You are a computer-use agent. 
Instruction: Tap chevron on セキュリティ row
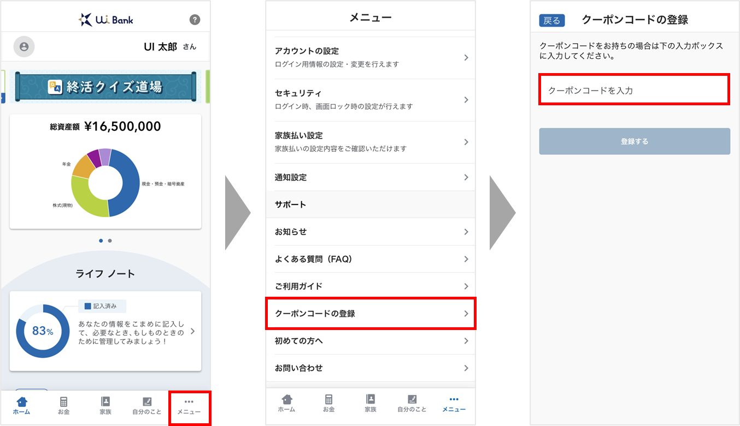point(466,100)
